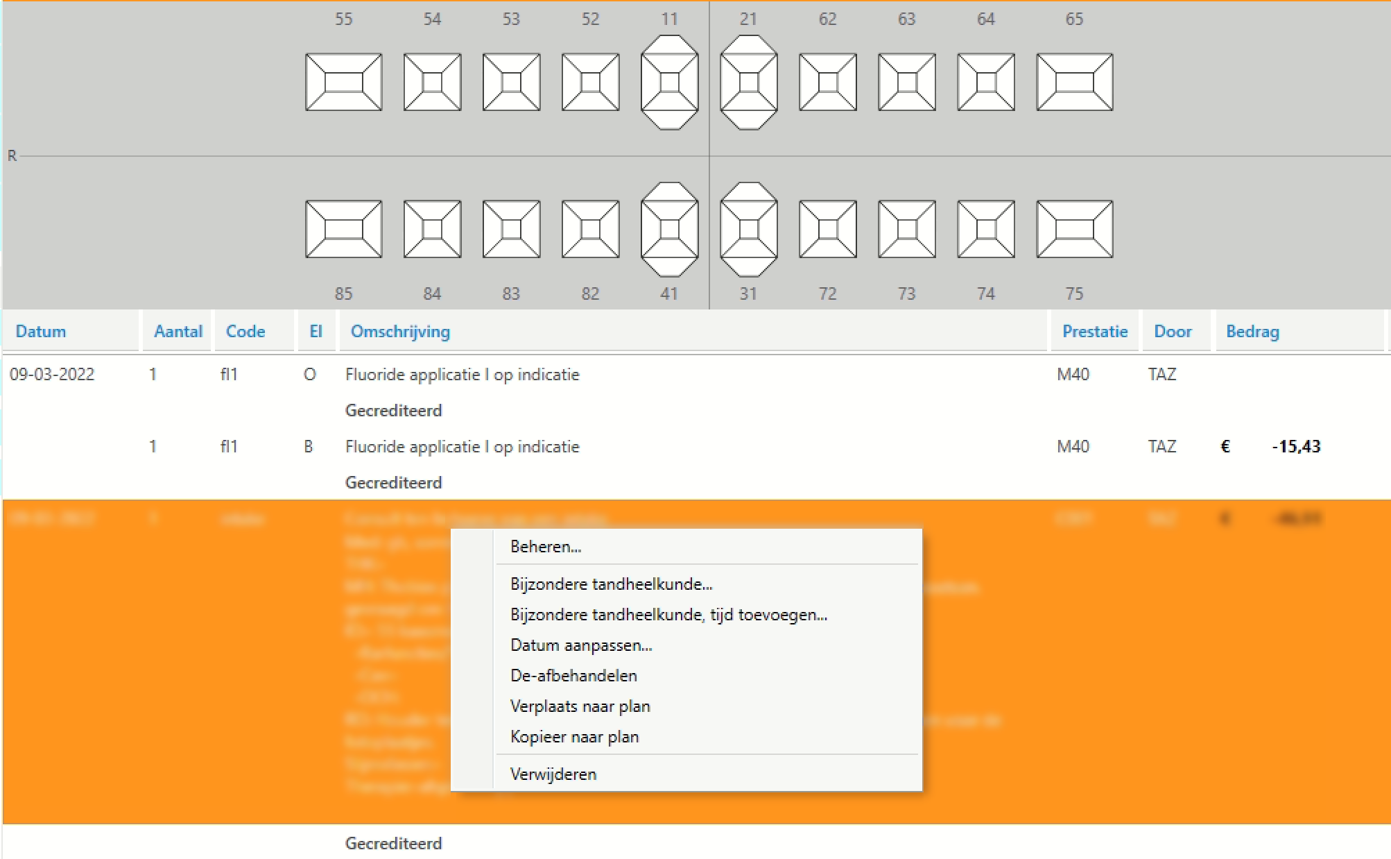Viewport: 1391px width, 859px height.
Task: Choose Bijzondere tandheelkunde... menu entry
Action: click(x=686, y=584)
